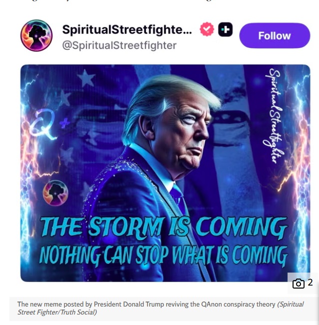Click the large star in the flag background
Image resolution: width=319 pixels, height=325 pixels.
(x=86, y=78)
